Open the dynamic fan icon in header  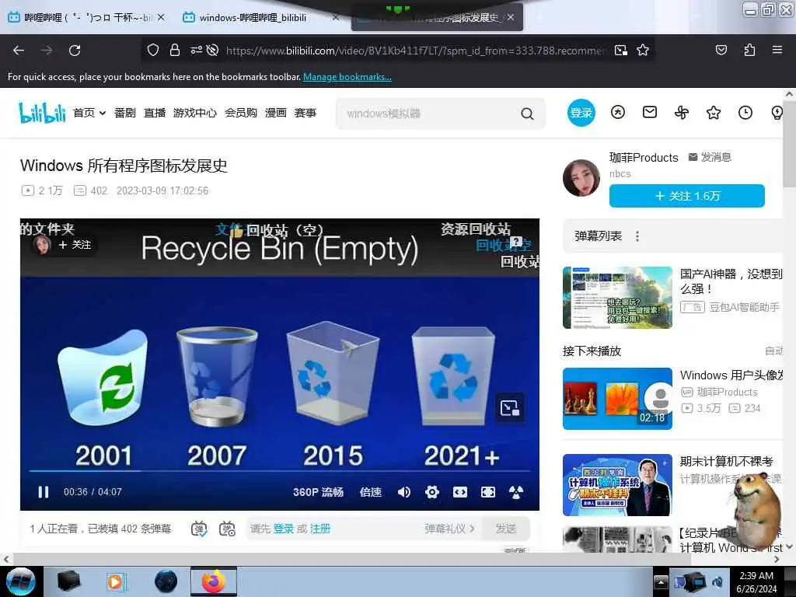click(x=681, y=113)
